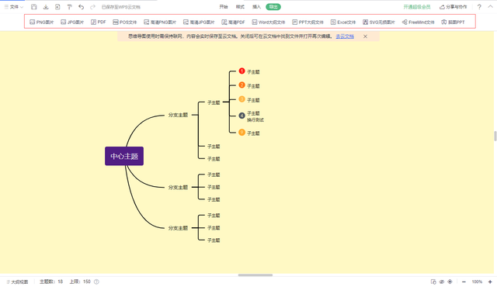Undo the last action

coord(81,7)
